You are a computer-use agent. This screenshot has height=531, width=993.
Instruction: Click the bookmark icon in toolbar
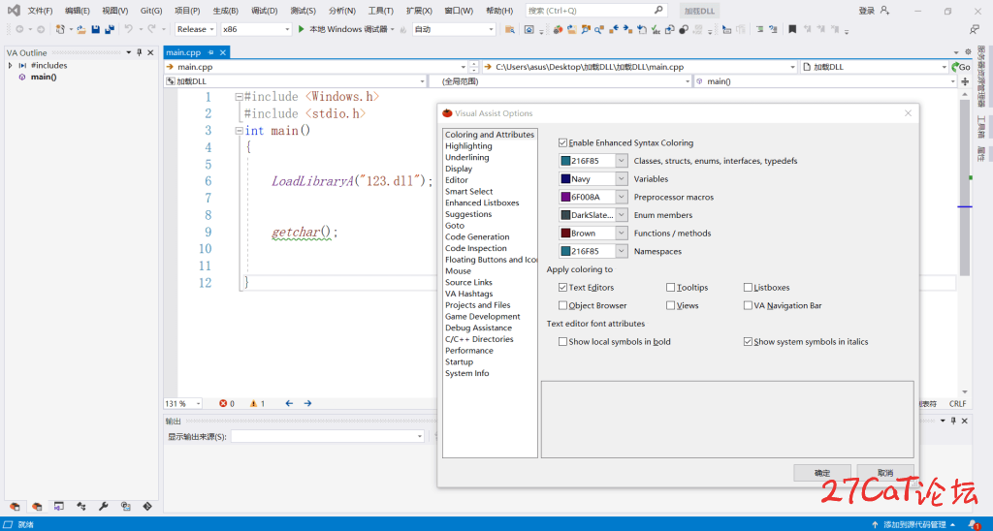[x=792, y=29]
